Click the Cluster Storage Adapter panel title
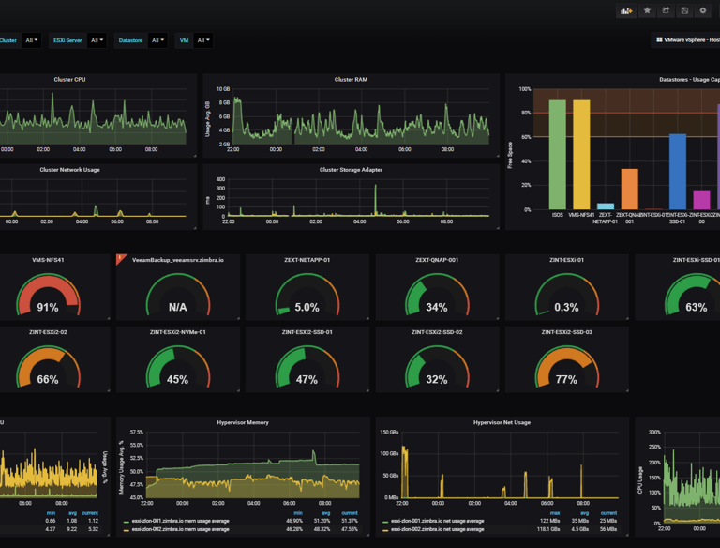The height and width of the screenshot is (548, 720). tap(351, 170)
